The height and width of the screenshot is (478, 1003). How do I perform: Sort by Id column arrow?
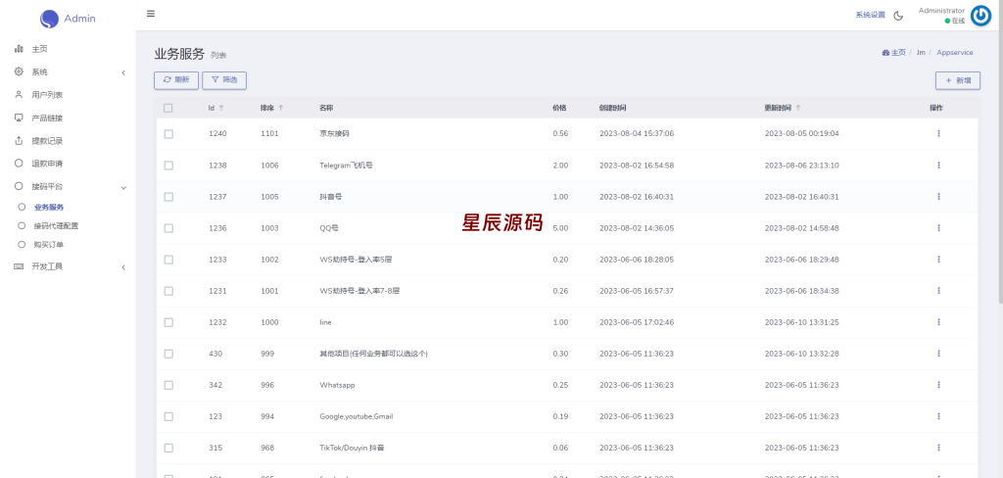[x=221, y=108]
